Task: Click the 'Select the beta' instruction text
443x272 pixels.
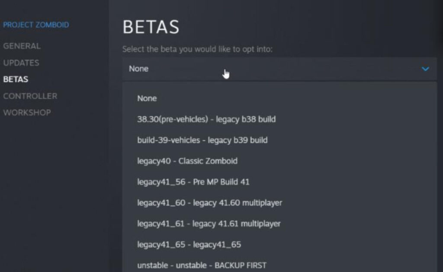Action: [197, 49]
